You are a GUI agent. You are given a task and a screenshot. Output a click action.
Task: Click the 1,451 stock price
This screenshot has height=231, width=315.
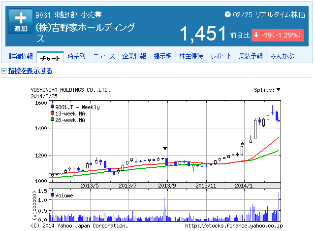pyautogui.click(x=203, y=34)
